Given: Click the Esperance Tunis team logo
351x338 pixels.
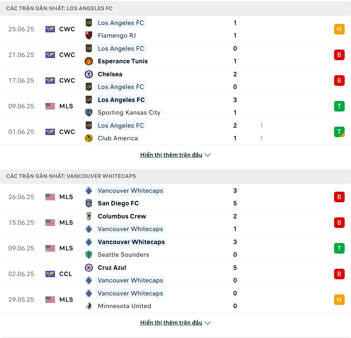Looking at the screenshot, I should pos(89,61).
